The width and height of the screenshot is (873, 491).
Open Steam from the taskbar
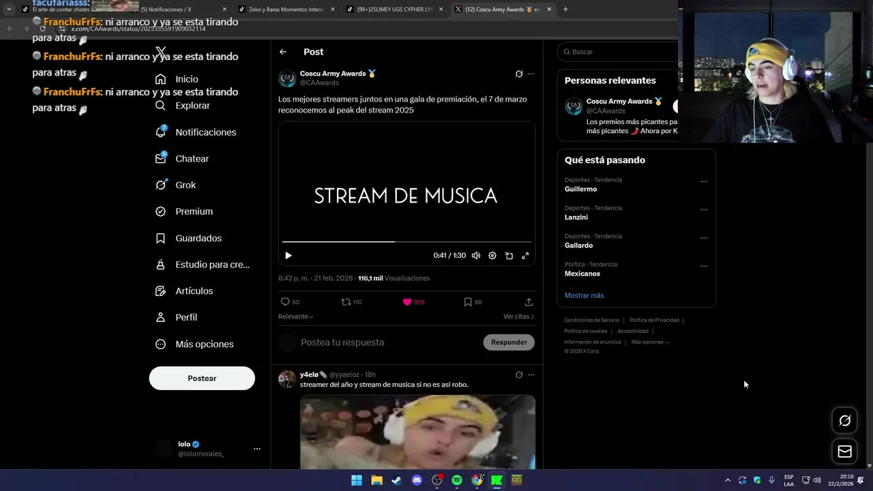396,480
